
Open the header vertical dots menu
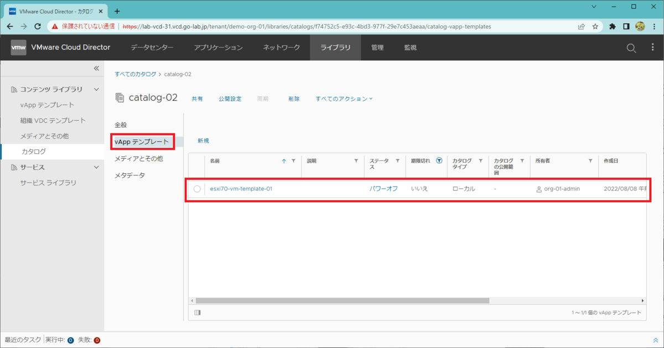653,48
